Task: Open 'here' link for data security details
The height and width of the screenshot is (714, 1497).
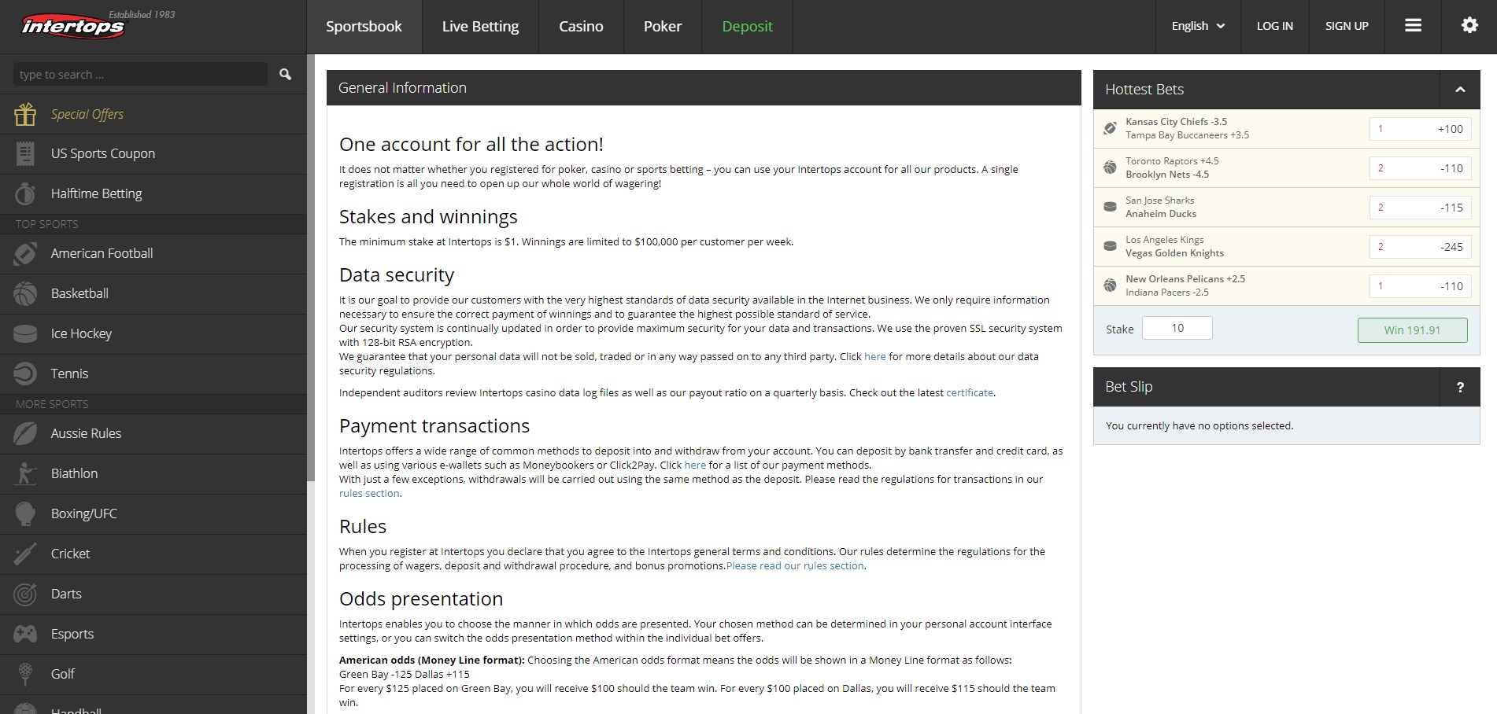Action: [x=874, y=356]
